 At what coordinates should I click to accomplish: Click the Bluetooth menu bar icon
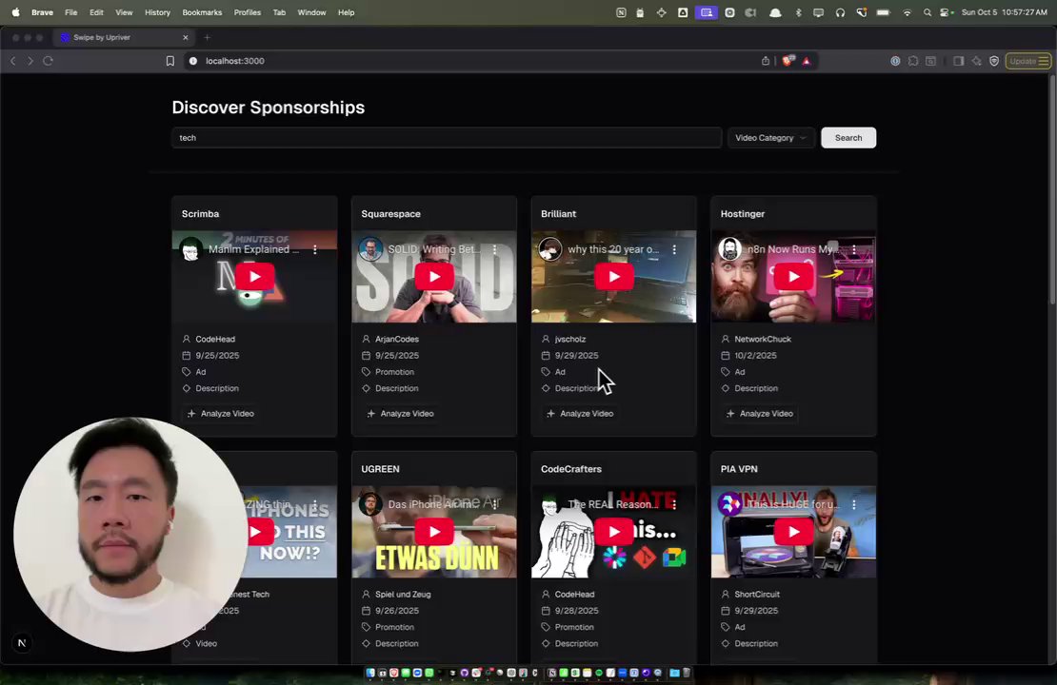pos(798,12)
